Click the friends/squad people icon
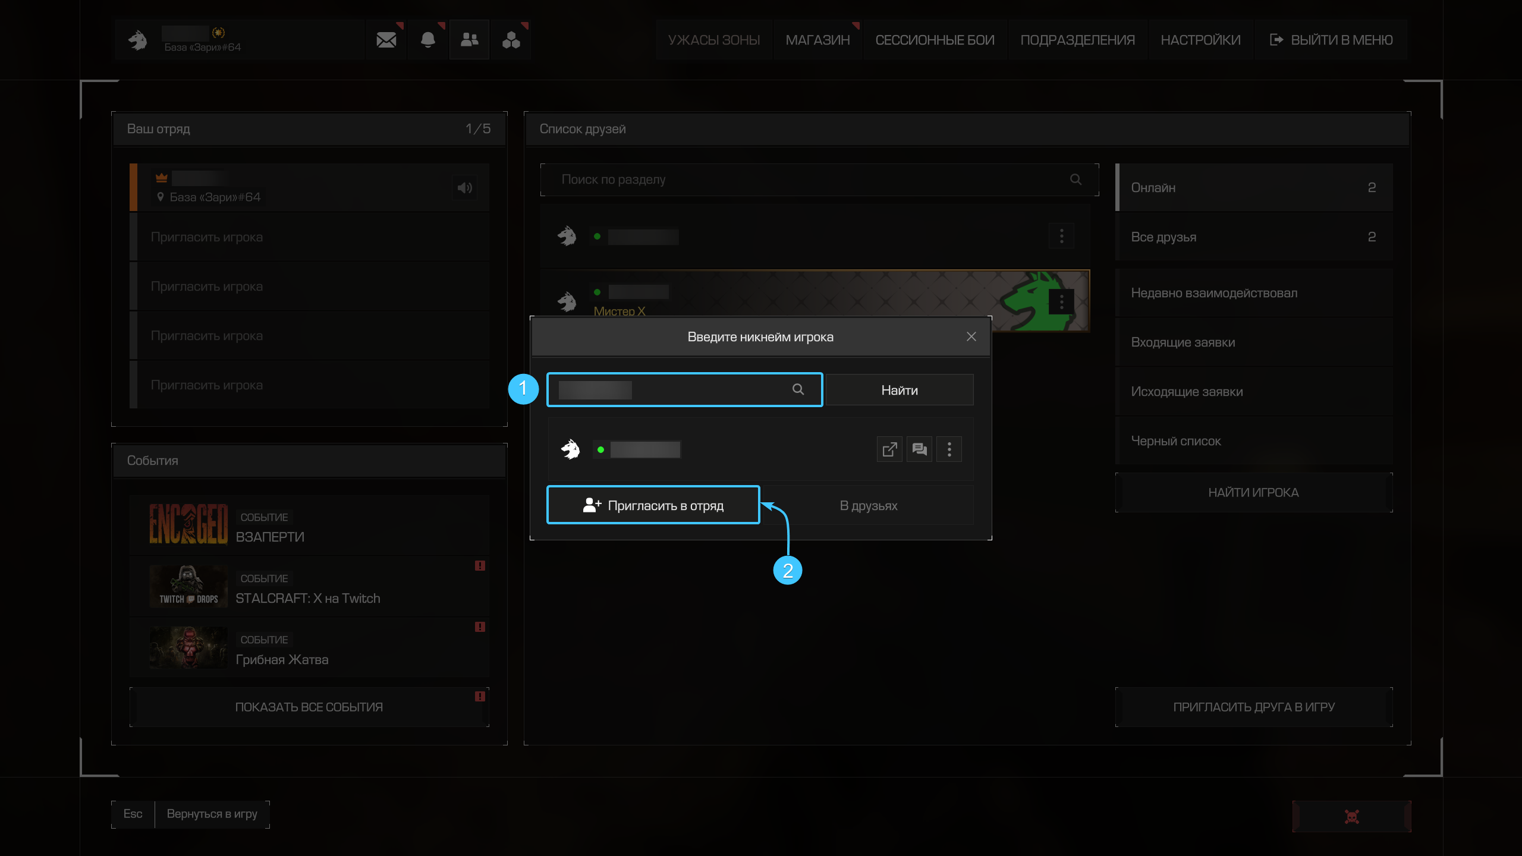The image size is (1522, 856). click(469, 40)
